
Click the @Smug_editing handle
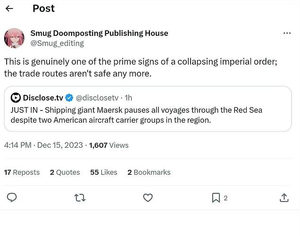point(57,43)
